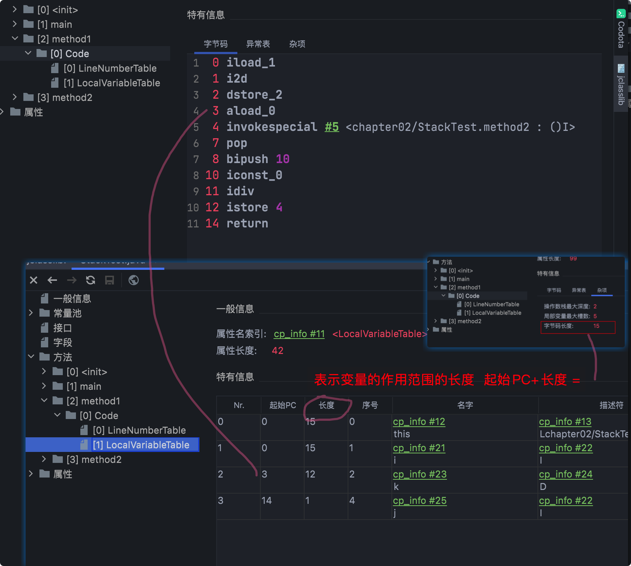Click bytecode line 'istore 4'
The height and width of the screenshot is (566, 631).
click(x=254, y=207)
